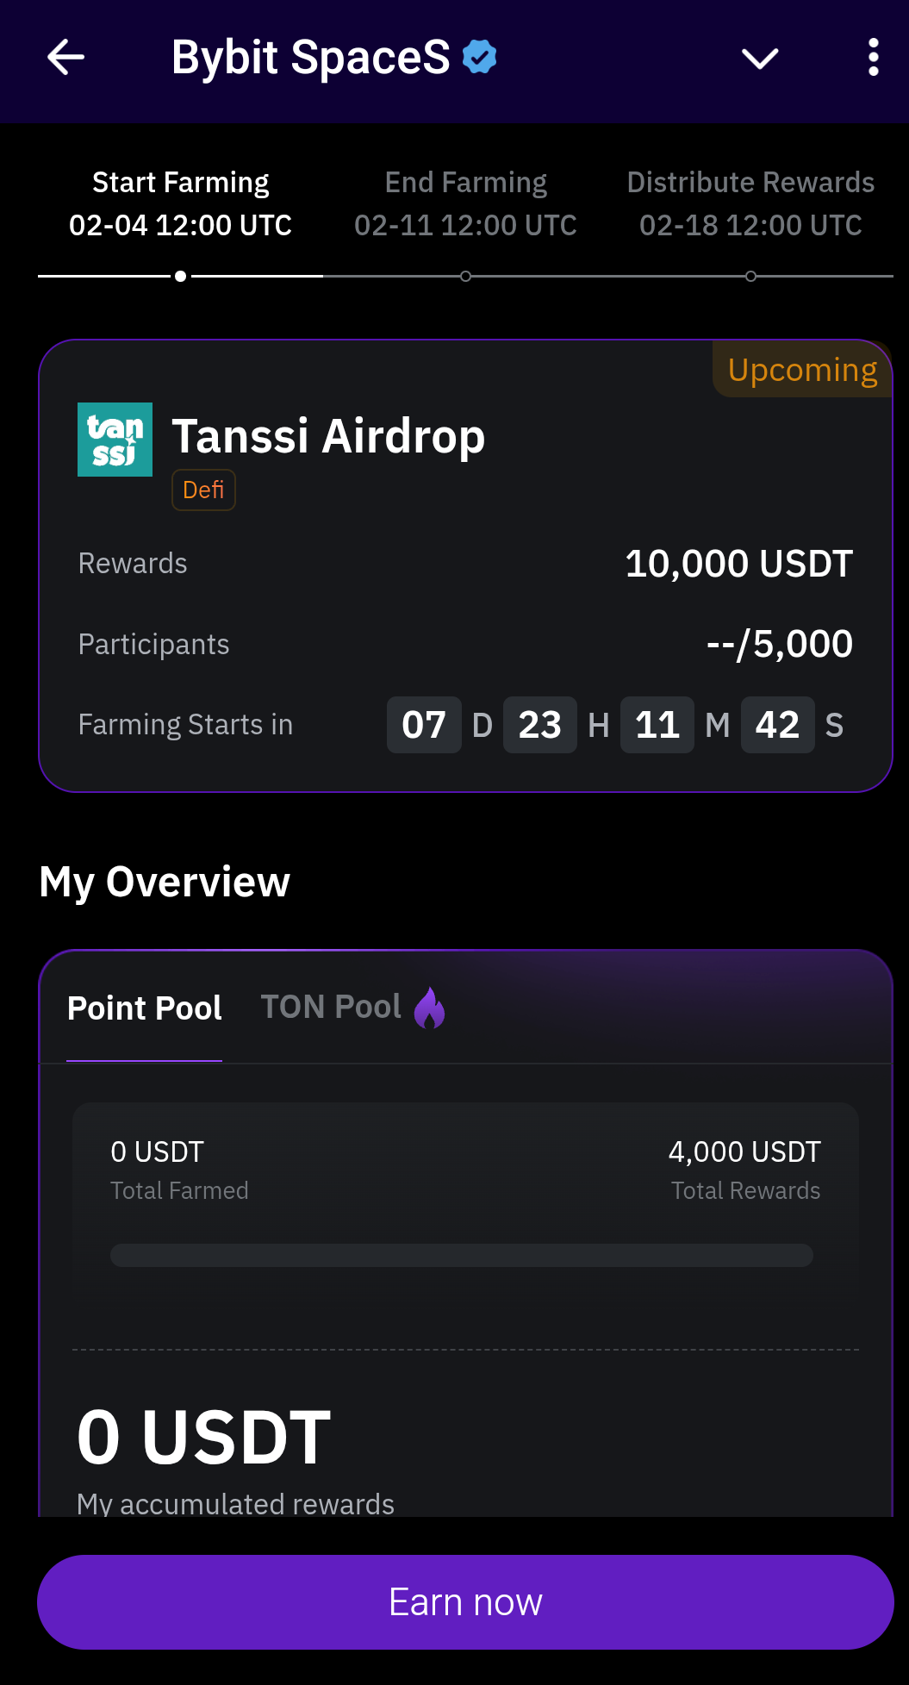Tap the Total Farmed progress bar
The width and height of the screenshot is (909, 1685).
[461, 1255]
